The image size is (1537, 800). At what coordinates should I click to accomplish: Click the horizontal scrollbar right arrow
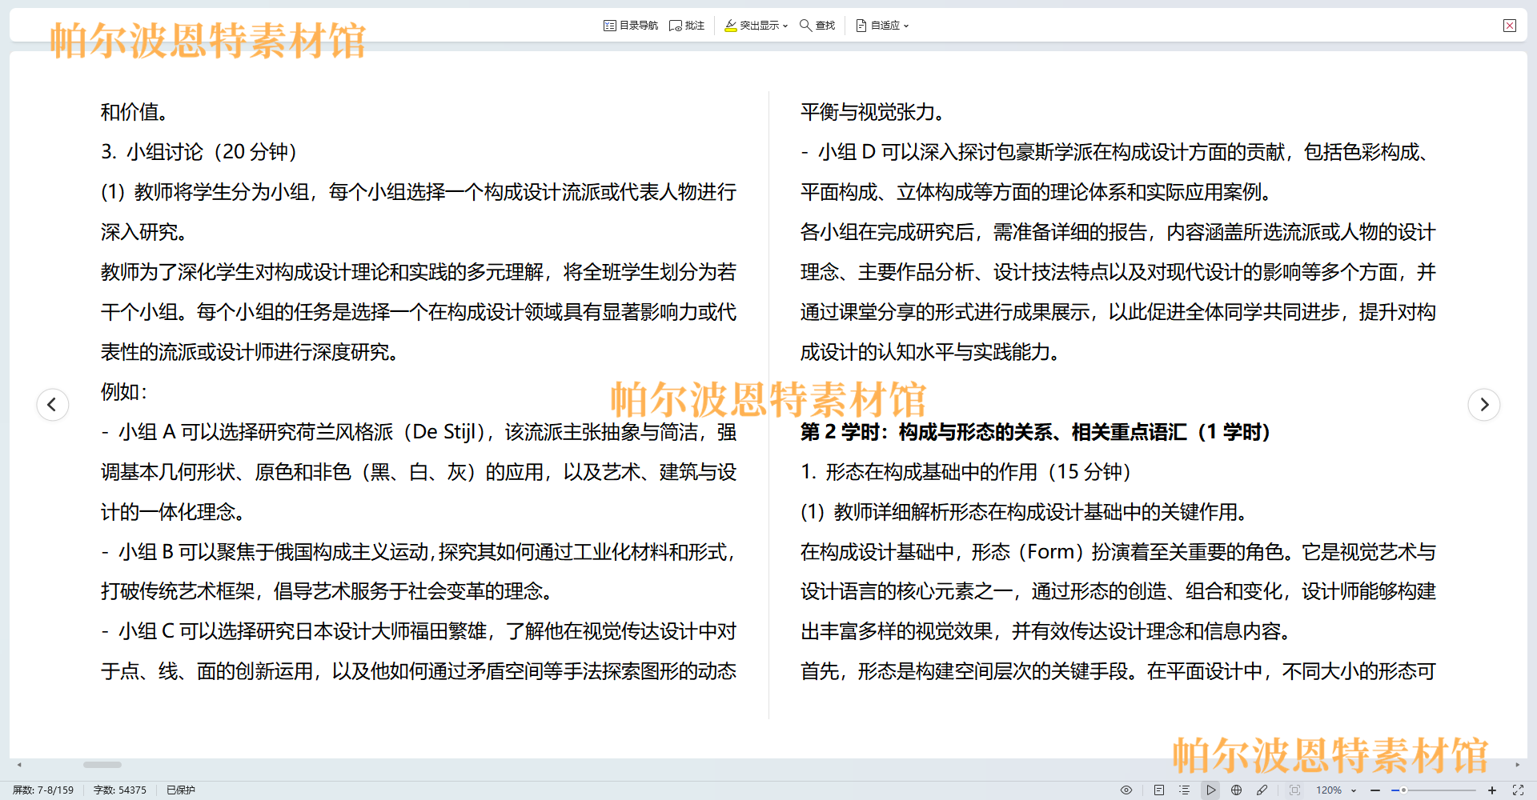tap(1517, 765)
